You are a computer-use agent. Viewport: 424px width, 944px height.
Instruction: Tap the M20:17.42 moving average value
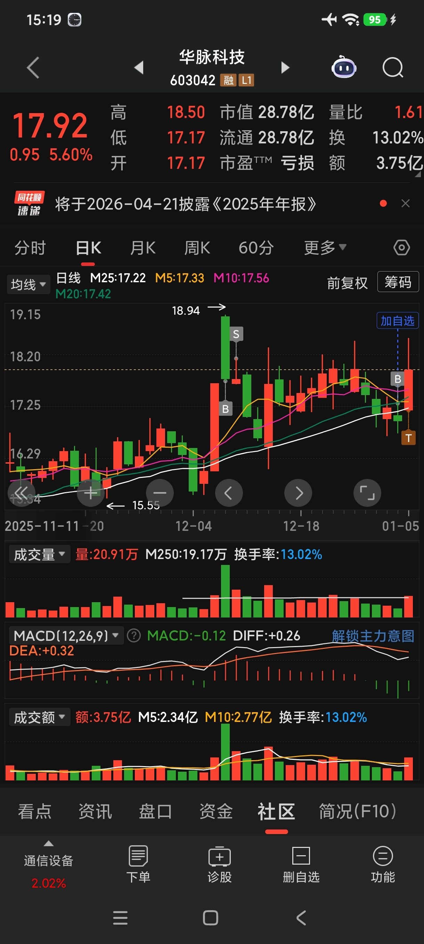pyautogui.click(x=83, y=293)
